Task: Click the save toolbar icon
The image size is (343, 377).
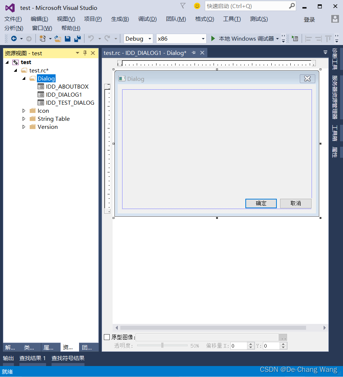Action: tap(68, 39)
